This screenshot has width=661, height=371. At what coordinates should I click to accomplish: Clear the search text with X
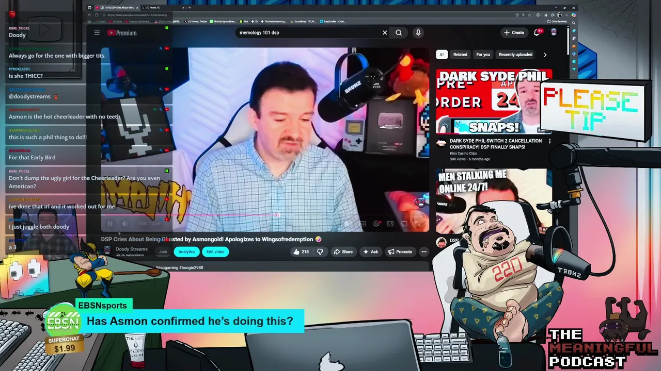[385, 32]
